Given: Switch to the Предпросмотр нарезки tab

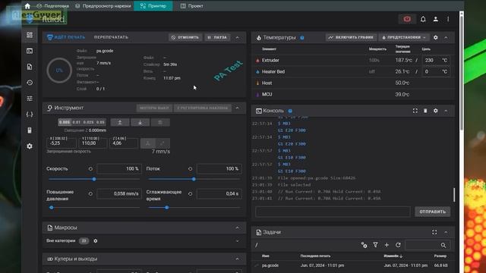Looking at the screenshot, I should tap(103, 6).
